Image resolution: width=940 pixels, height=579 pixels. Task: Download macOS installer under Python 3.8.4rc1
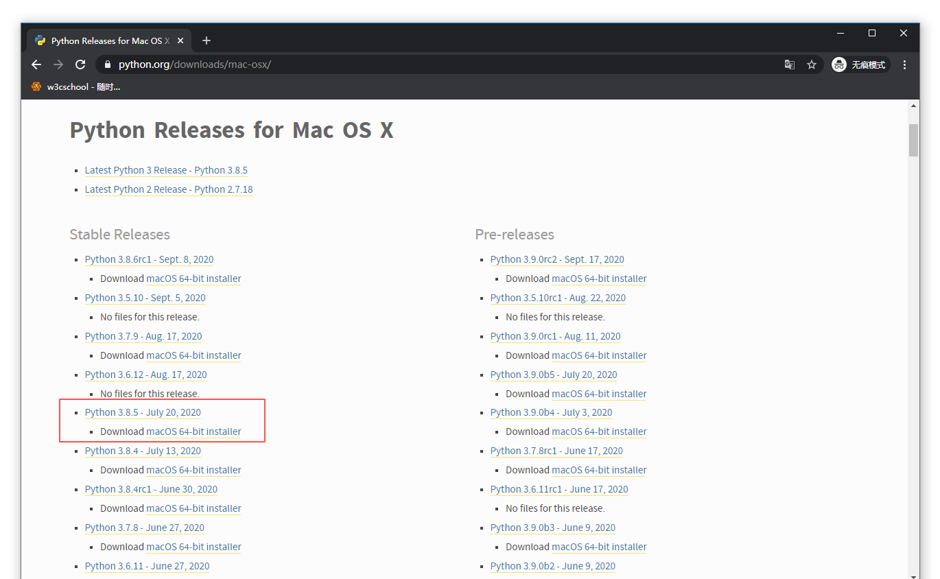pos(193,508)
